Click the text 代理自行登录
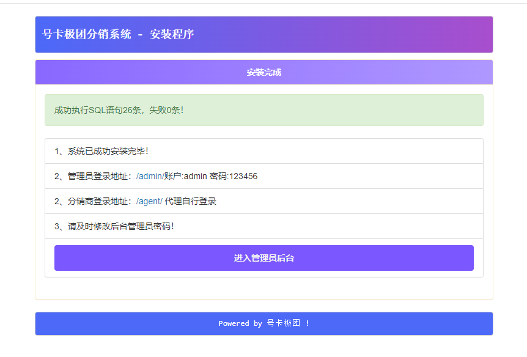 (190, 201)
